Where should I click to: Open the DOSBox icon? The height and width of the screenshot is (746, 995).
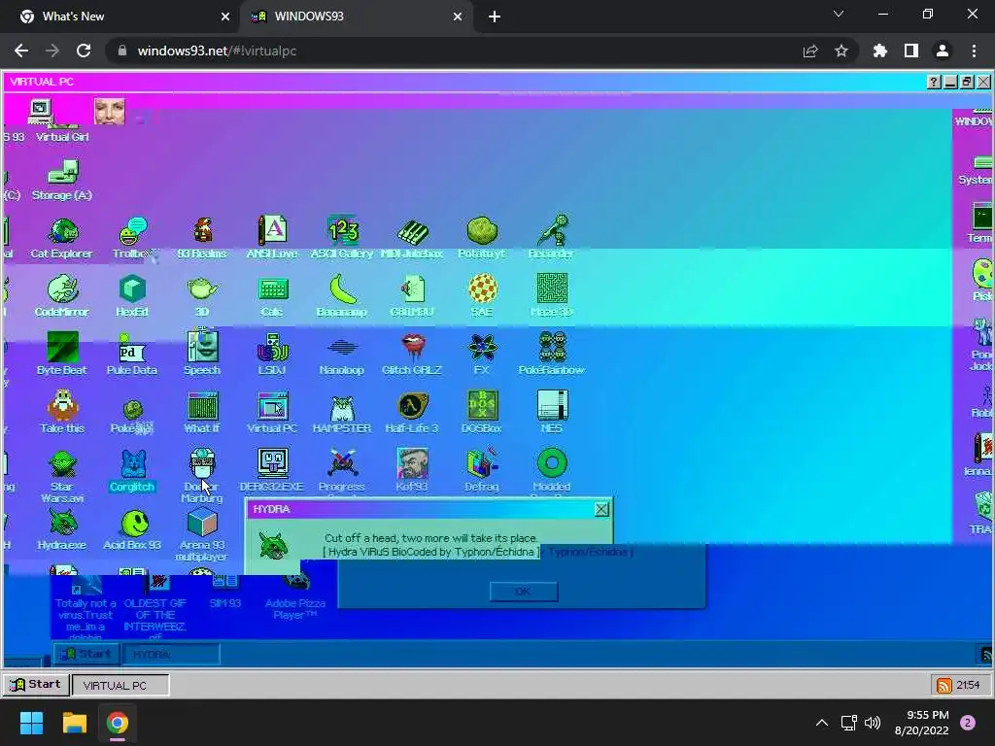click(482, 412)
